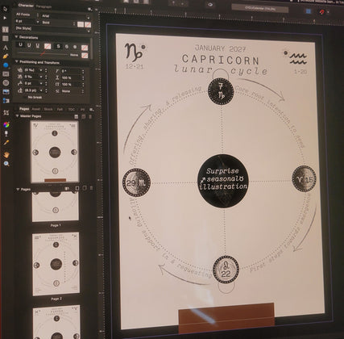
Task: Collapse the Master Pages section
Action: click(17, 116)
